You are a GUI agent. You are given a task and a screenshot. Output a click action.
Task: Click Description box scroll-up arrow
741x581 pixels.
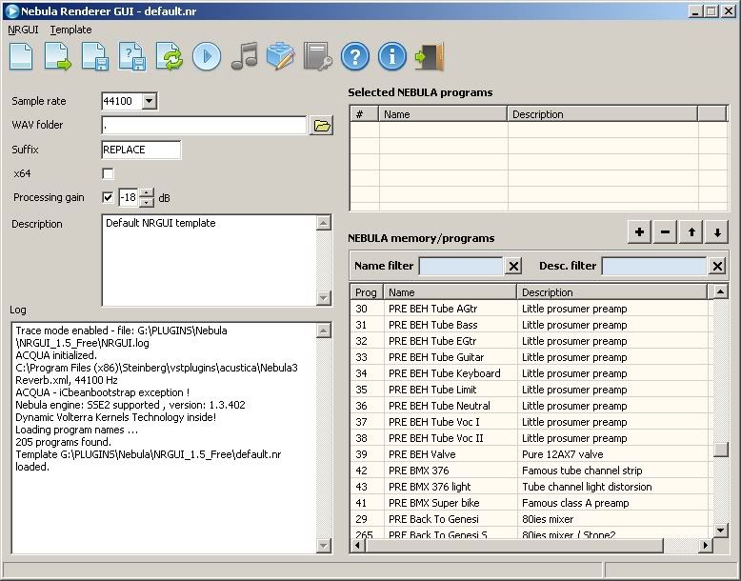[x=324, y=223]
